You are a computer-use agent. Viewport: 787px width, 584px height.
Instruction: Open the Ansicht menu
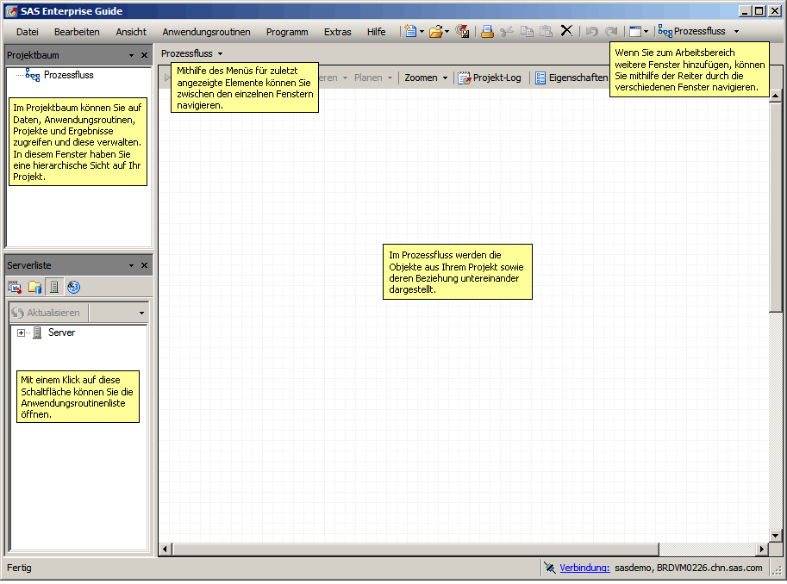[x=131, y=32]
